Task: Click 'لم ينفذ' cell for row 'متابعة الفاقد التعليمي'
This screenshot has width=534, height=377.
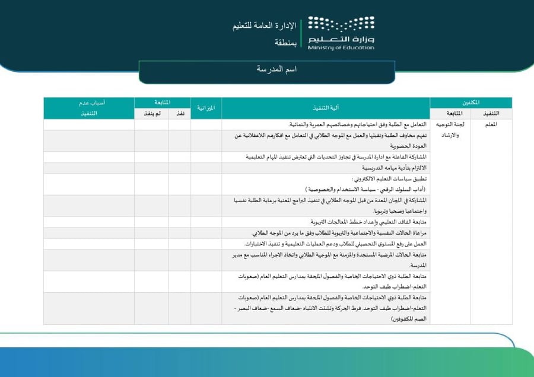Action: click(x=151, y=222)
